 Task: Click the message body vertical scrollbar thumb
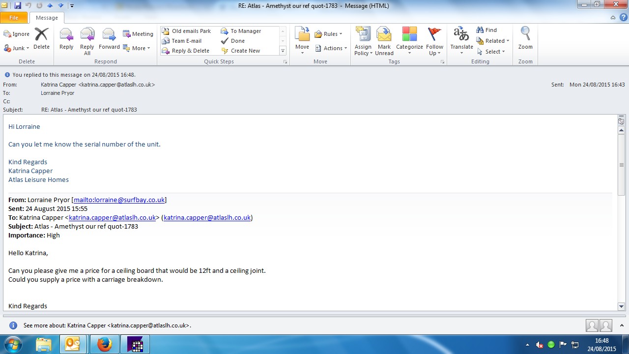click(621, 164)
